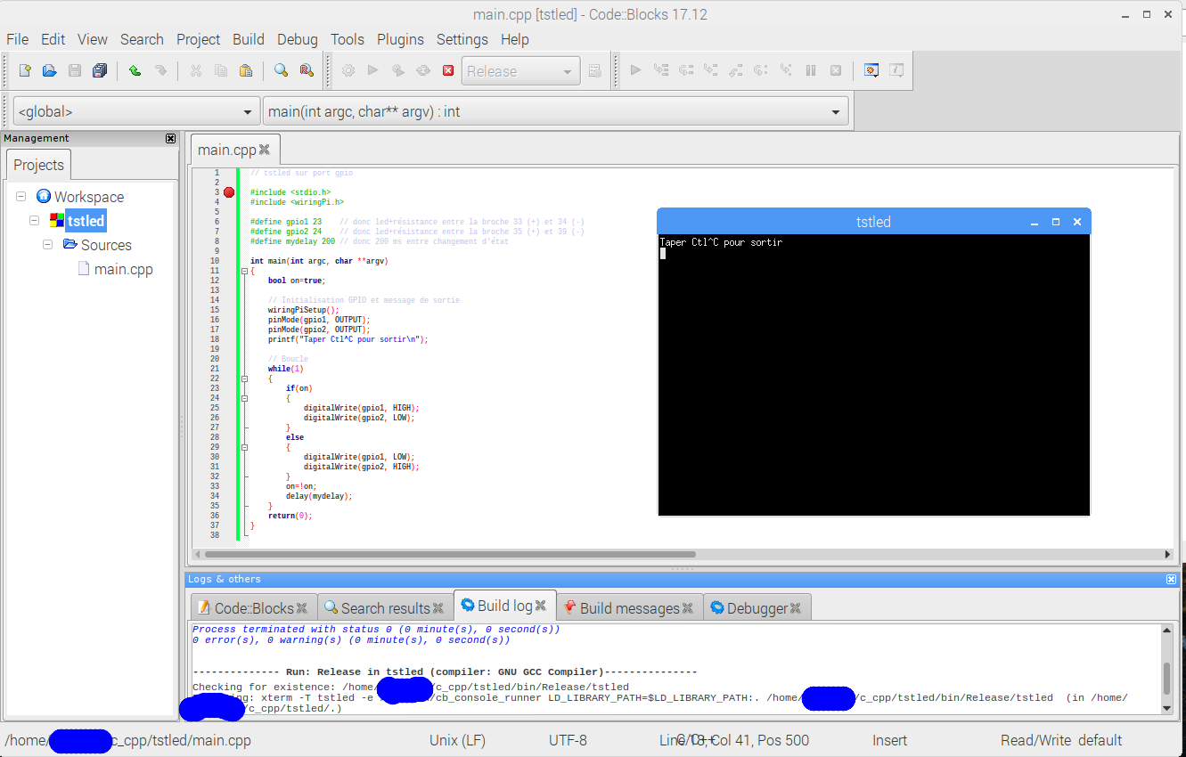Click the Save all files icon

(x=100, y=71)
